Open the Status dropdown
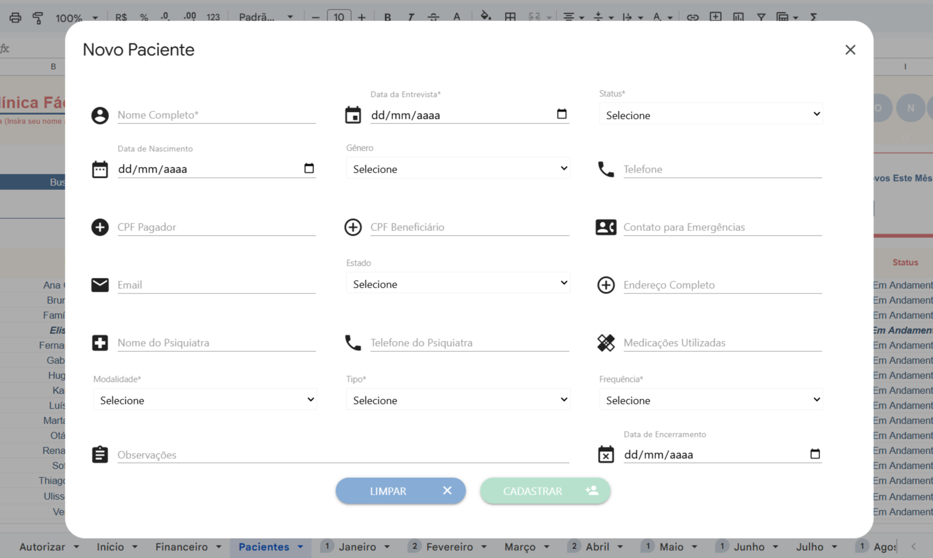This screenshot has height=558, width=933. tap(711, 114)
